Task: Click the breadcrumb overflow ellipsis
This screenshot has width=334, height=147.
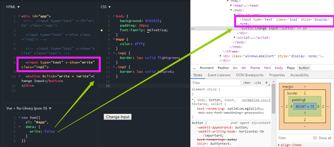Action: point(194,68)
